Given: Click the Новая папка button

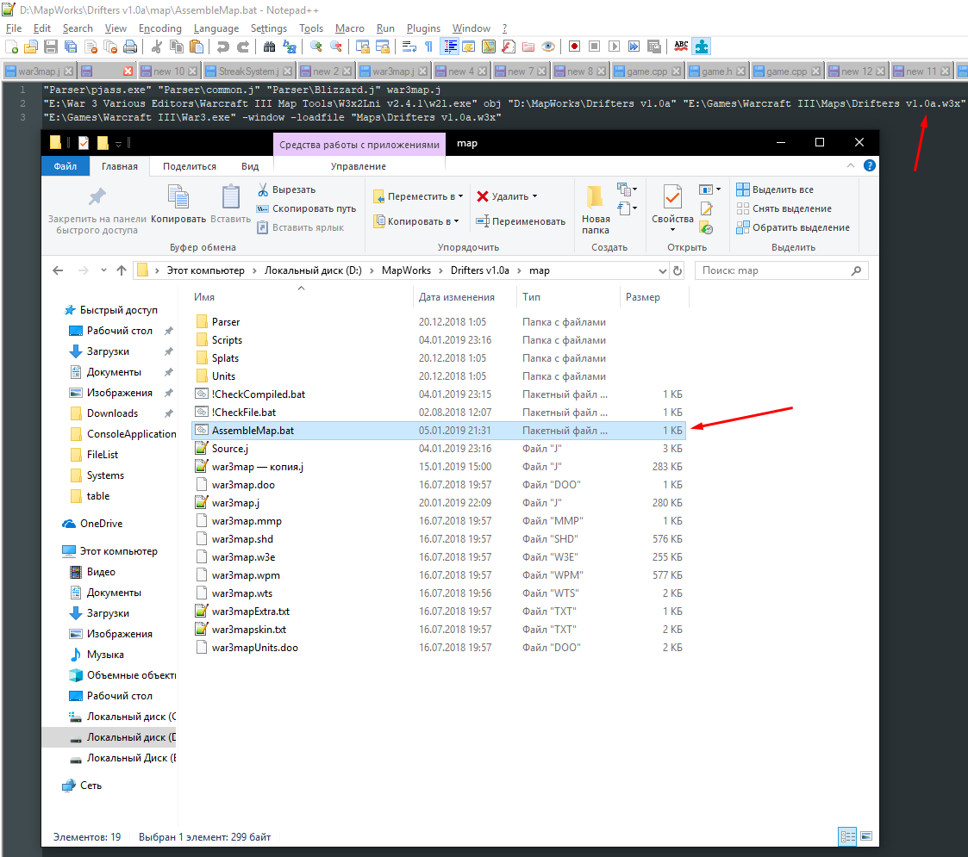Looking at the screenshot, I should (595, 209).
